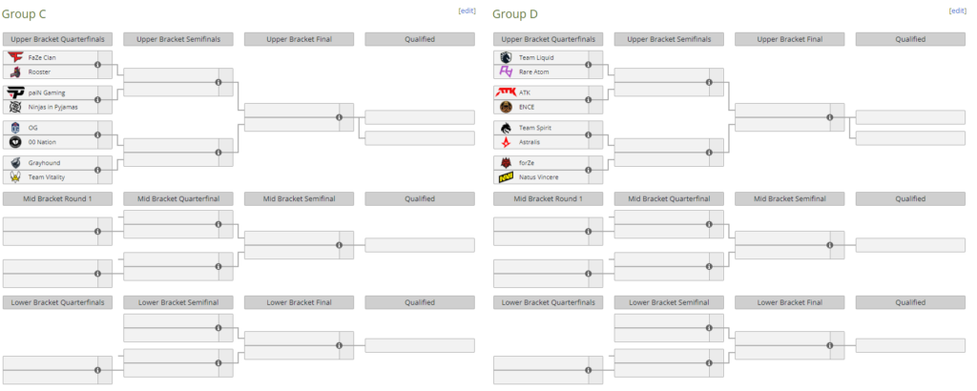Click the Team Vitality bee logo
The height and width of the screenshot is (391, 977).
(x=15, y=177)
